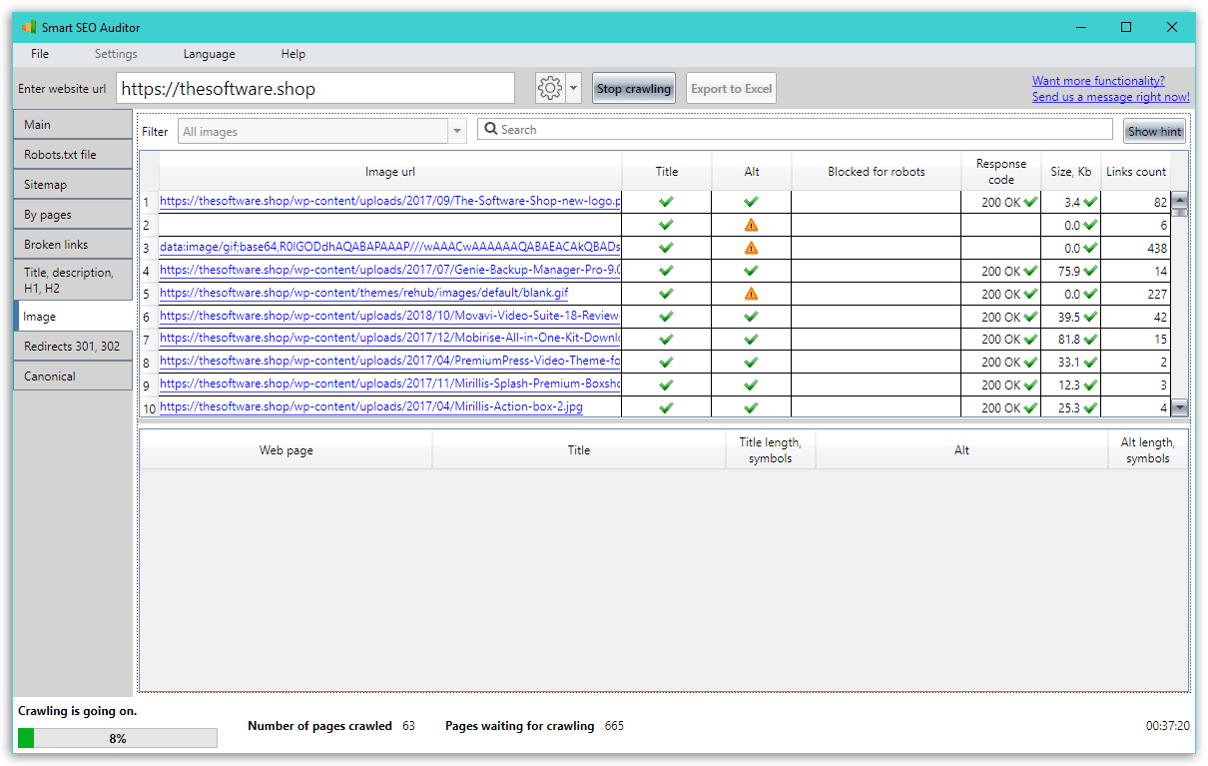Click Alt warning for the base64 gif image
This screenshot has height=766, width=1208.
[x=751, y=248]
